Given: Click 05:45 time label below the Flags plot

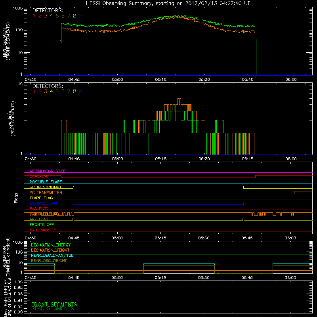Looking at the screenshot, I should (x=247, y=238).
